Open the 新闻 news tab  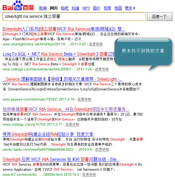(43, 8)
